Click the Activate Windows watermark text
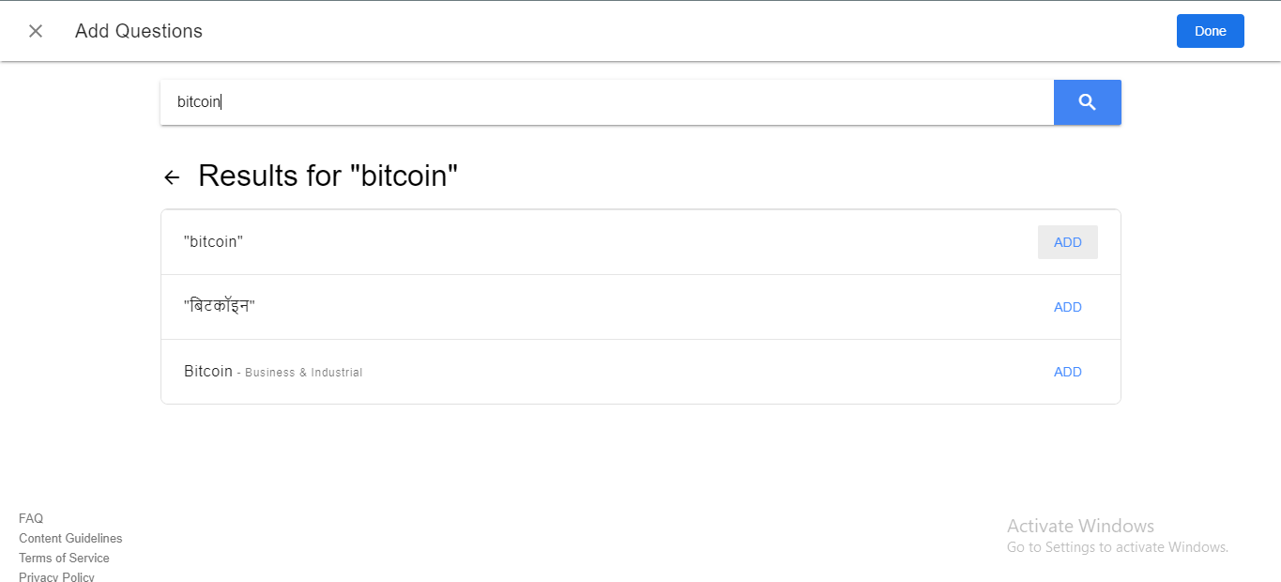 coord(1080,526)
